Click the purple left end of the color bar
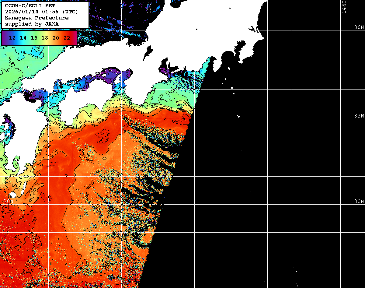365x288 pixels. click(x=4, y=38)
